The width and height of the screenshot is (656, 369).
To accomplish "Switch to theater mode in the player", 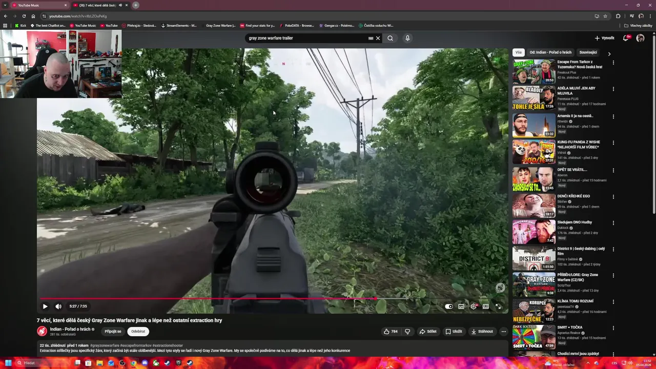I will click(486, 306).
